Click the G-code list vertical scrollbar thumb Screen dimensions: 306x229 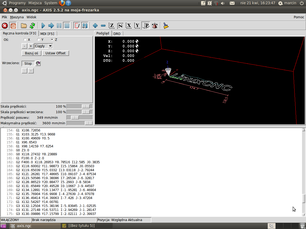pos(304,199)
